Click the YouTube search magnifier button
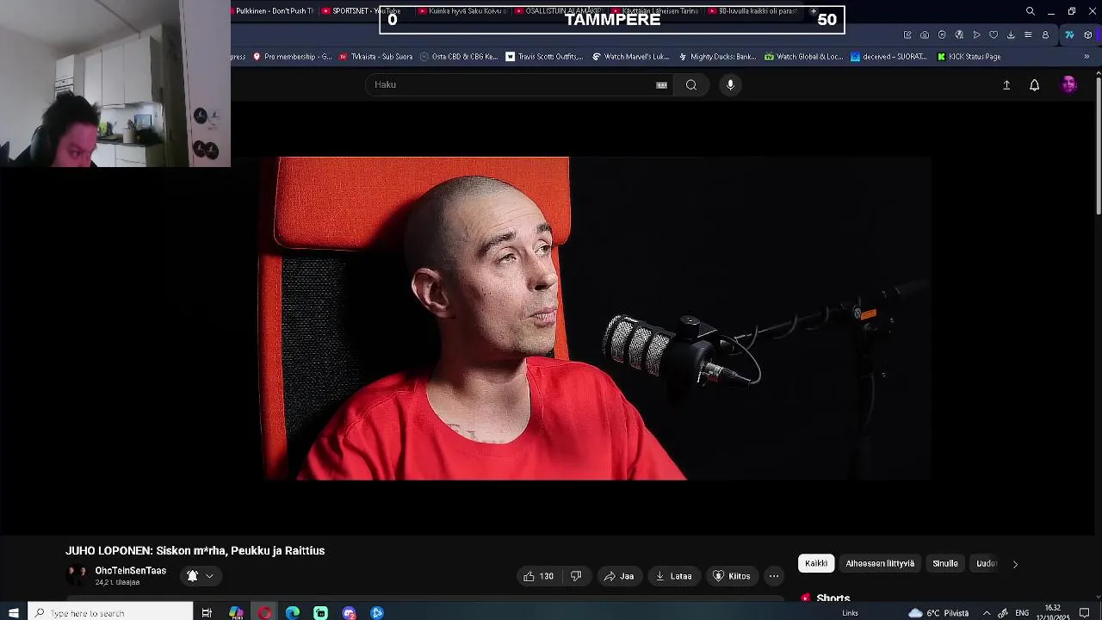 [691, 84]
